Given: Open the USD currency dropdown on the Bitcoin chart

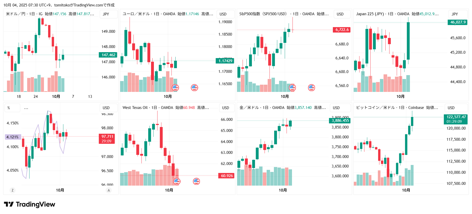Looking at the screenshot, I should coord(451,108).
